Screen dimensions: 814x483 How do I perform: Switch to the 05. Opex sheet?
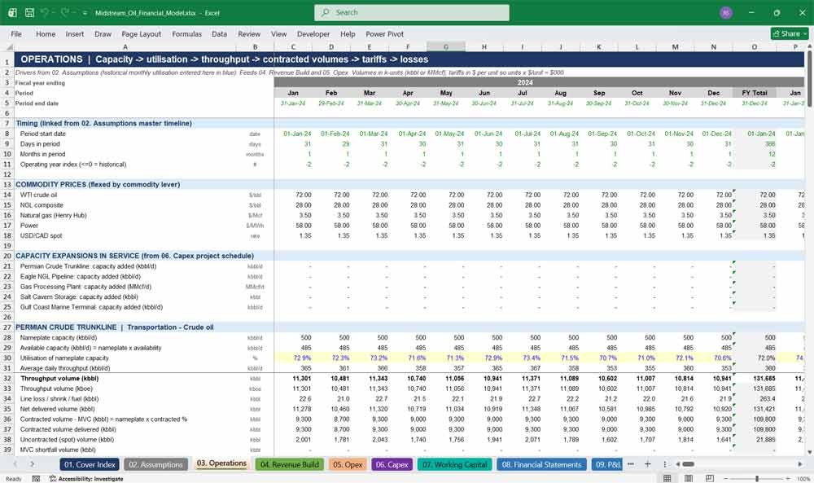point(348,465)
